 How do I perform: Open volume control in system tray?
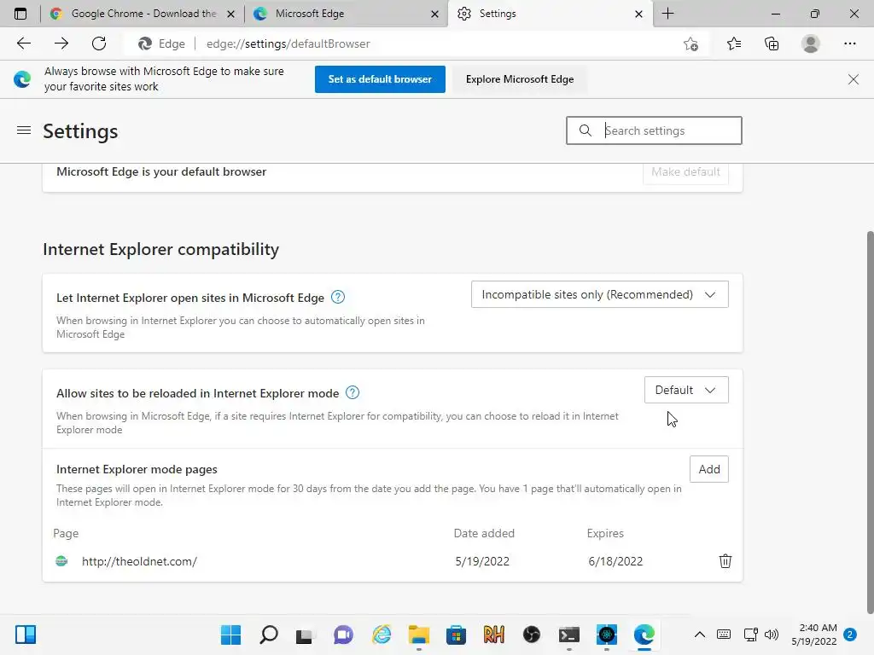[772, 635]
